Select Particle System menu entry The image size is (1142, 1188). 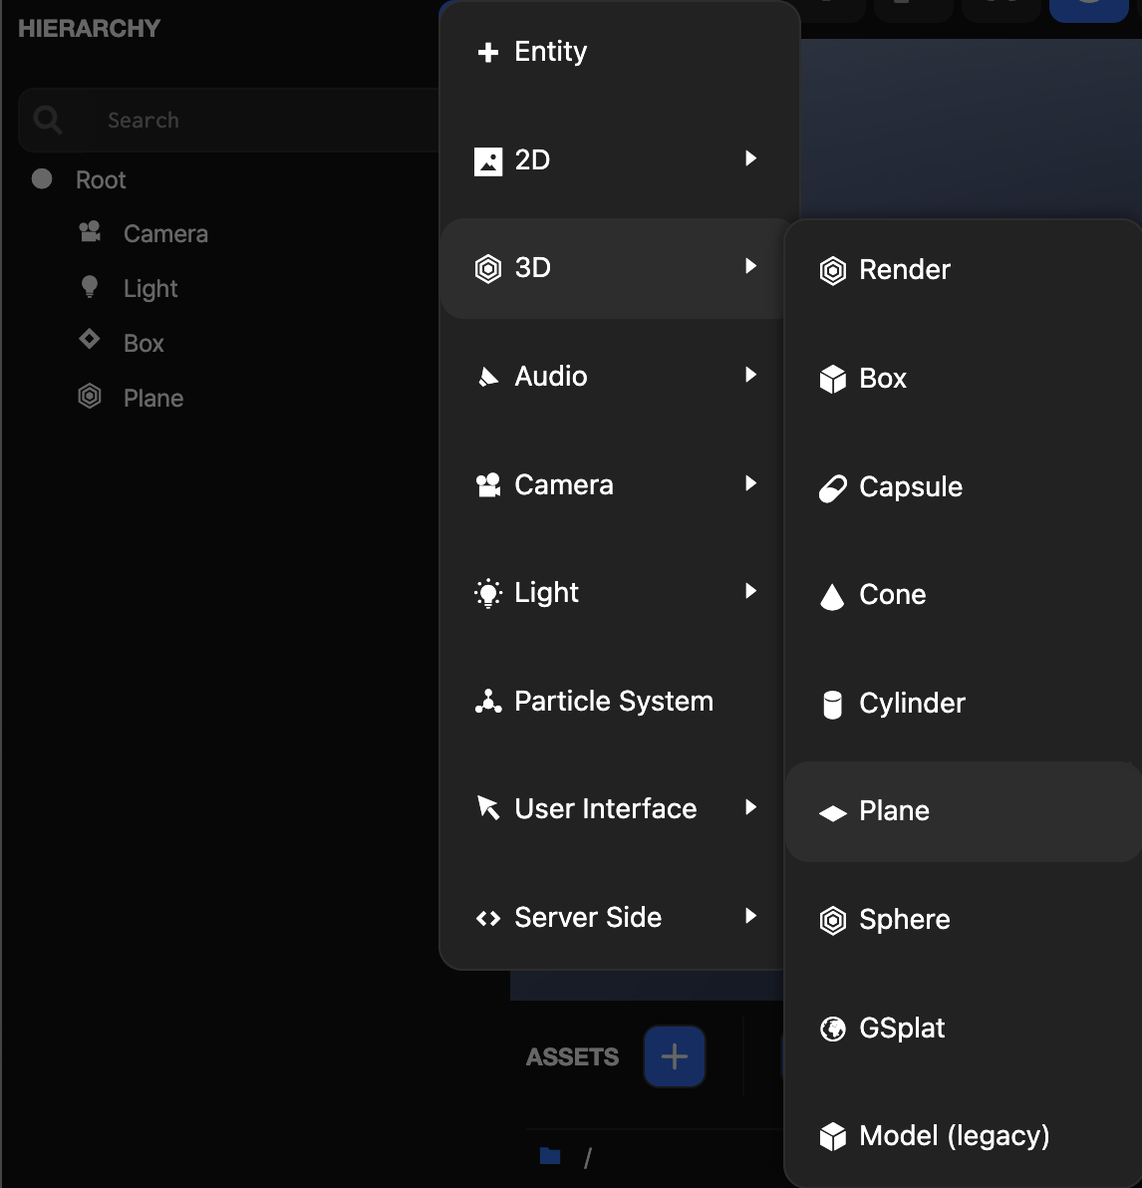click(x=613, y=702)
